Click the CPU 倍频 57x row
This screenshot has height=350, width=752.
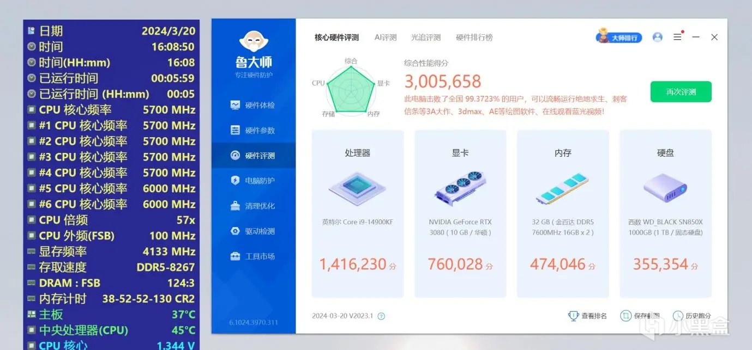click(x=111, y=220)
